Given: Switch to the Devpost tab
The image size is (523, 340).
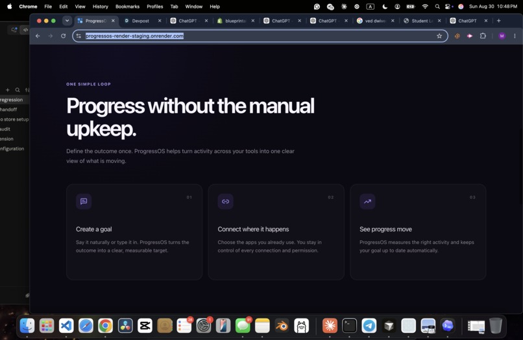Looking at the screenshot, I should point(140,21).
